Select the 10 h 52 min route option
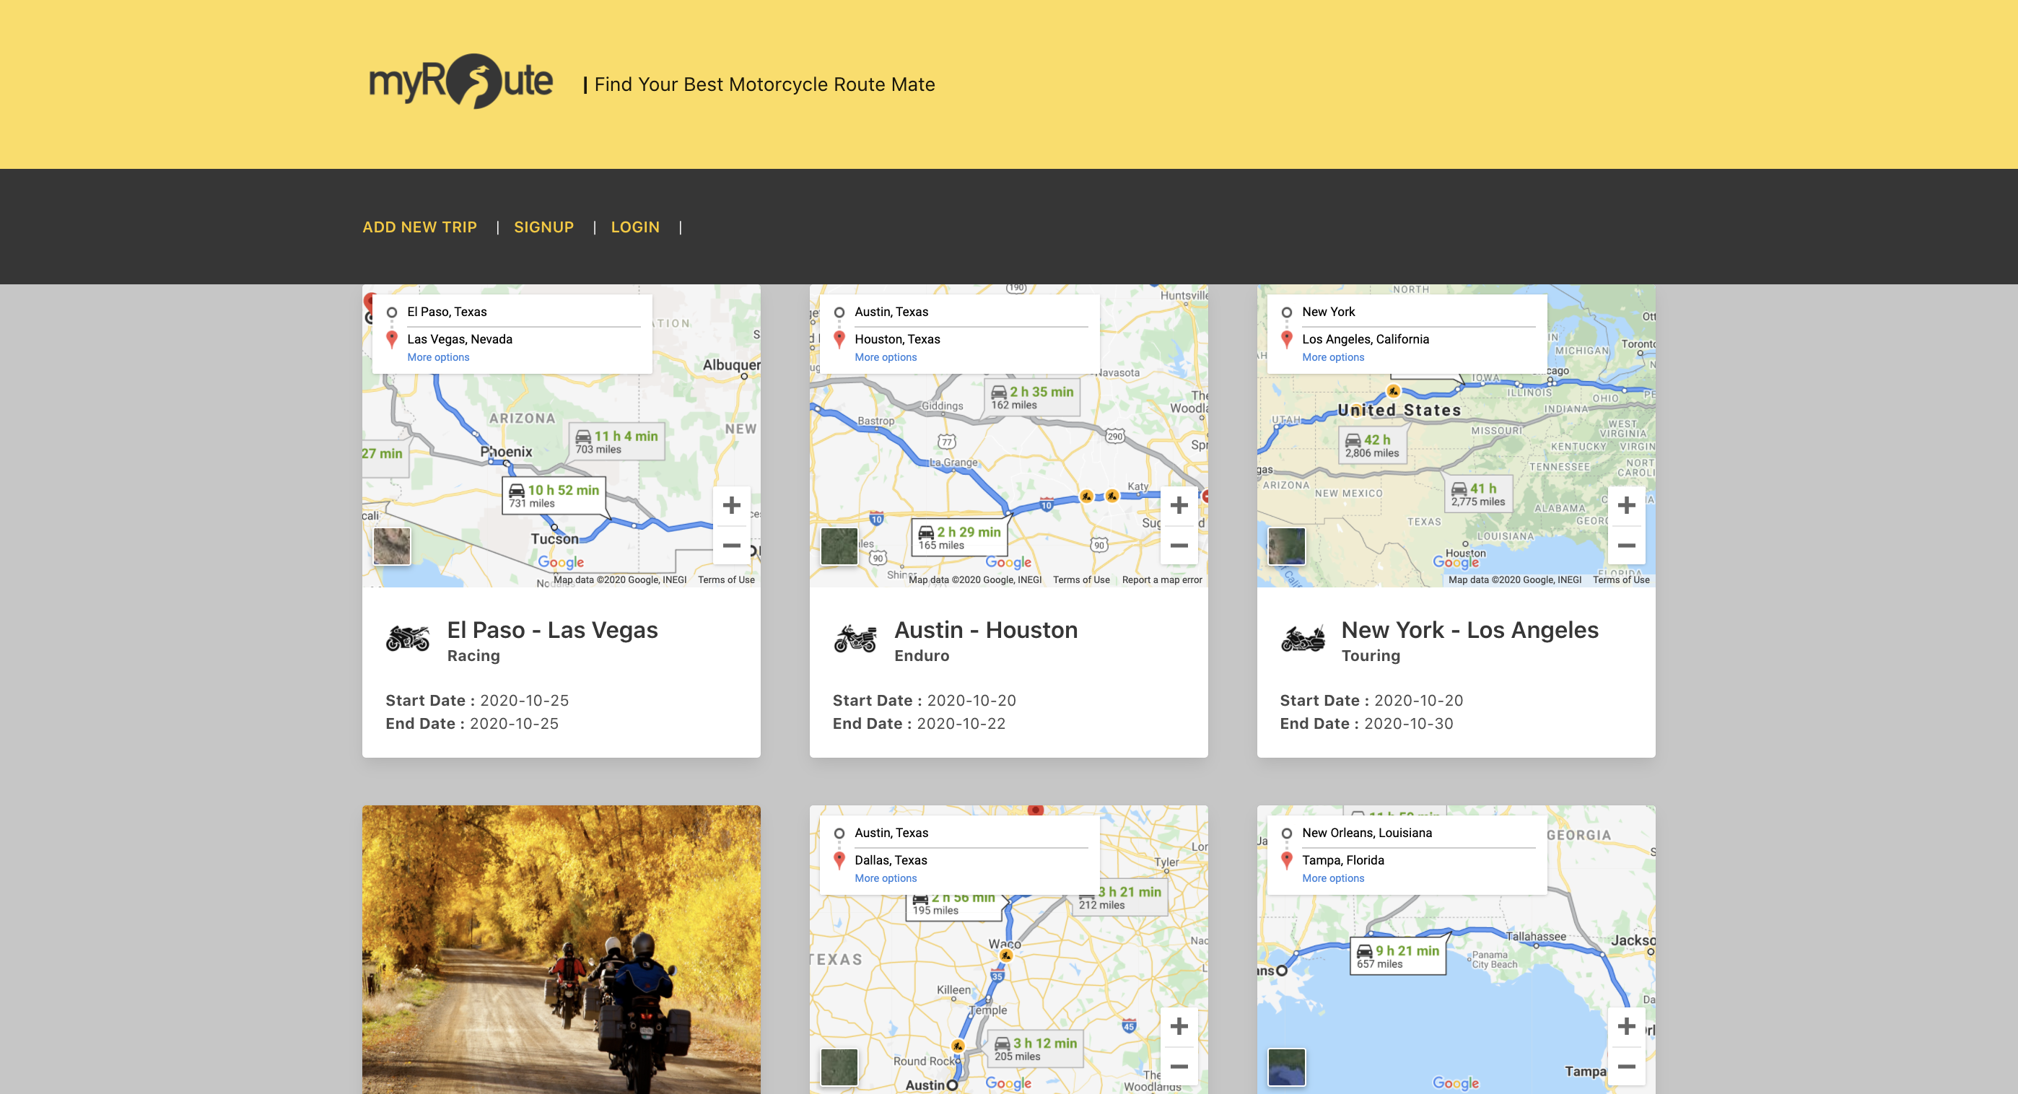 (554, 495)
